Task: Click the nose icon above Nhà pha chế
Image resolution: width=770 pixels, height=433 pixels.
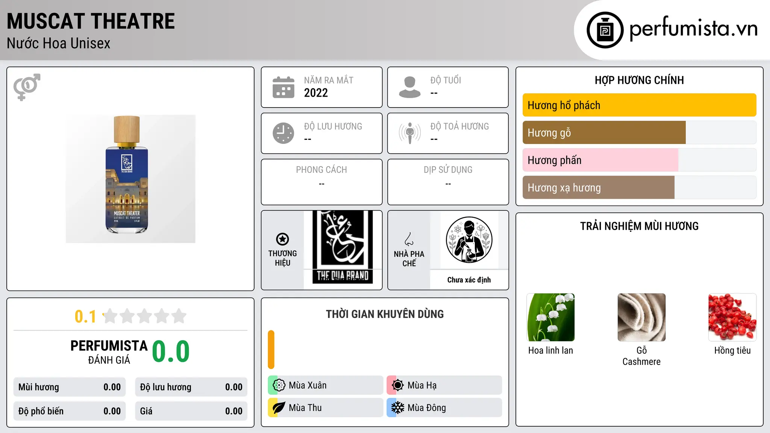Action: tap(409, 239)
